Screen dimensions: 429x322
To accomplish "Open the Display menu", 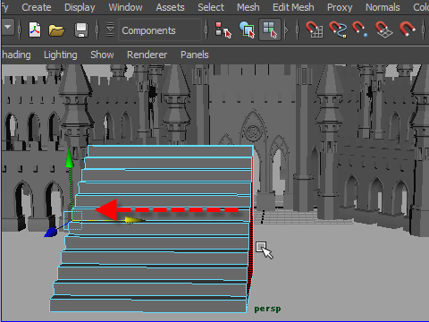I will click(80, 7).
